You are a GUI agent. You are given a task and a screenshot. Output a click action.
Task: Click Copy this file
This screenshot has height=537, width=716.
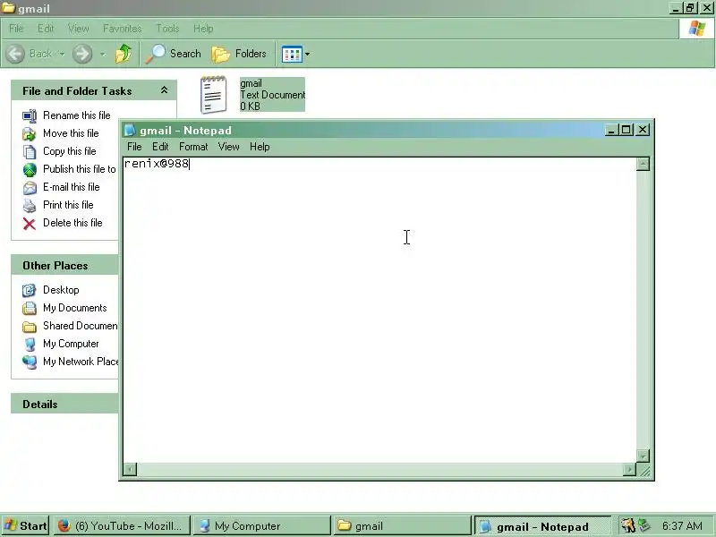(70, 151)
